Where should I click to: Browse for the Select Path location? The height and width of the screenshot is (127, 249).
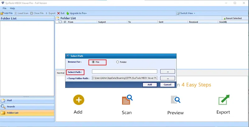(167, 71)
